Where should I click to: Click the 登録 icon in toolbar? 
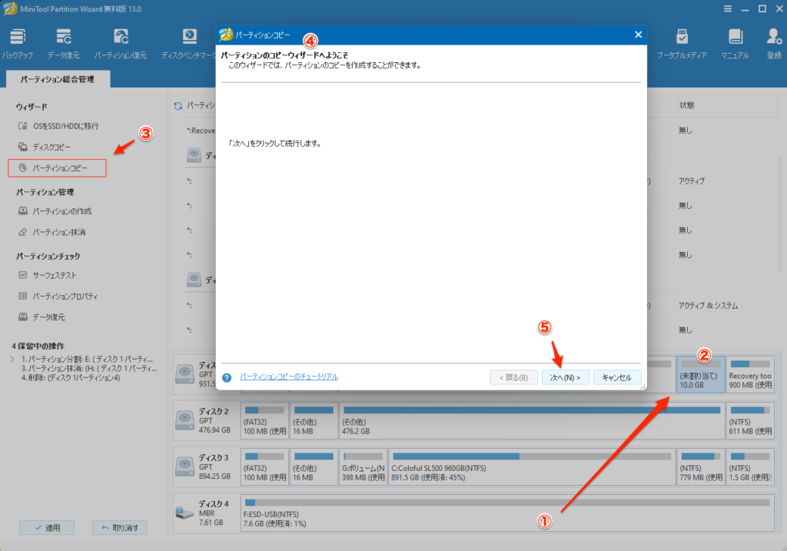773,43
